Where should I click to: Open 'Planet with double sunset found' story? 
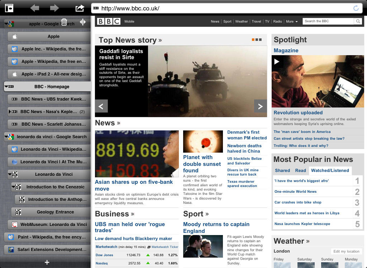click(x=202, y=164)
